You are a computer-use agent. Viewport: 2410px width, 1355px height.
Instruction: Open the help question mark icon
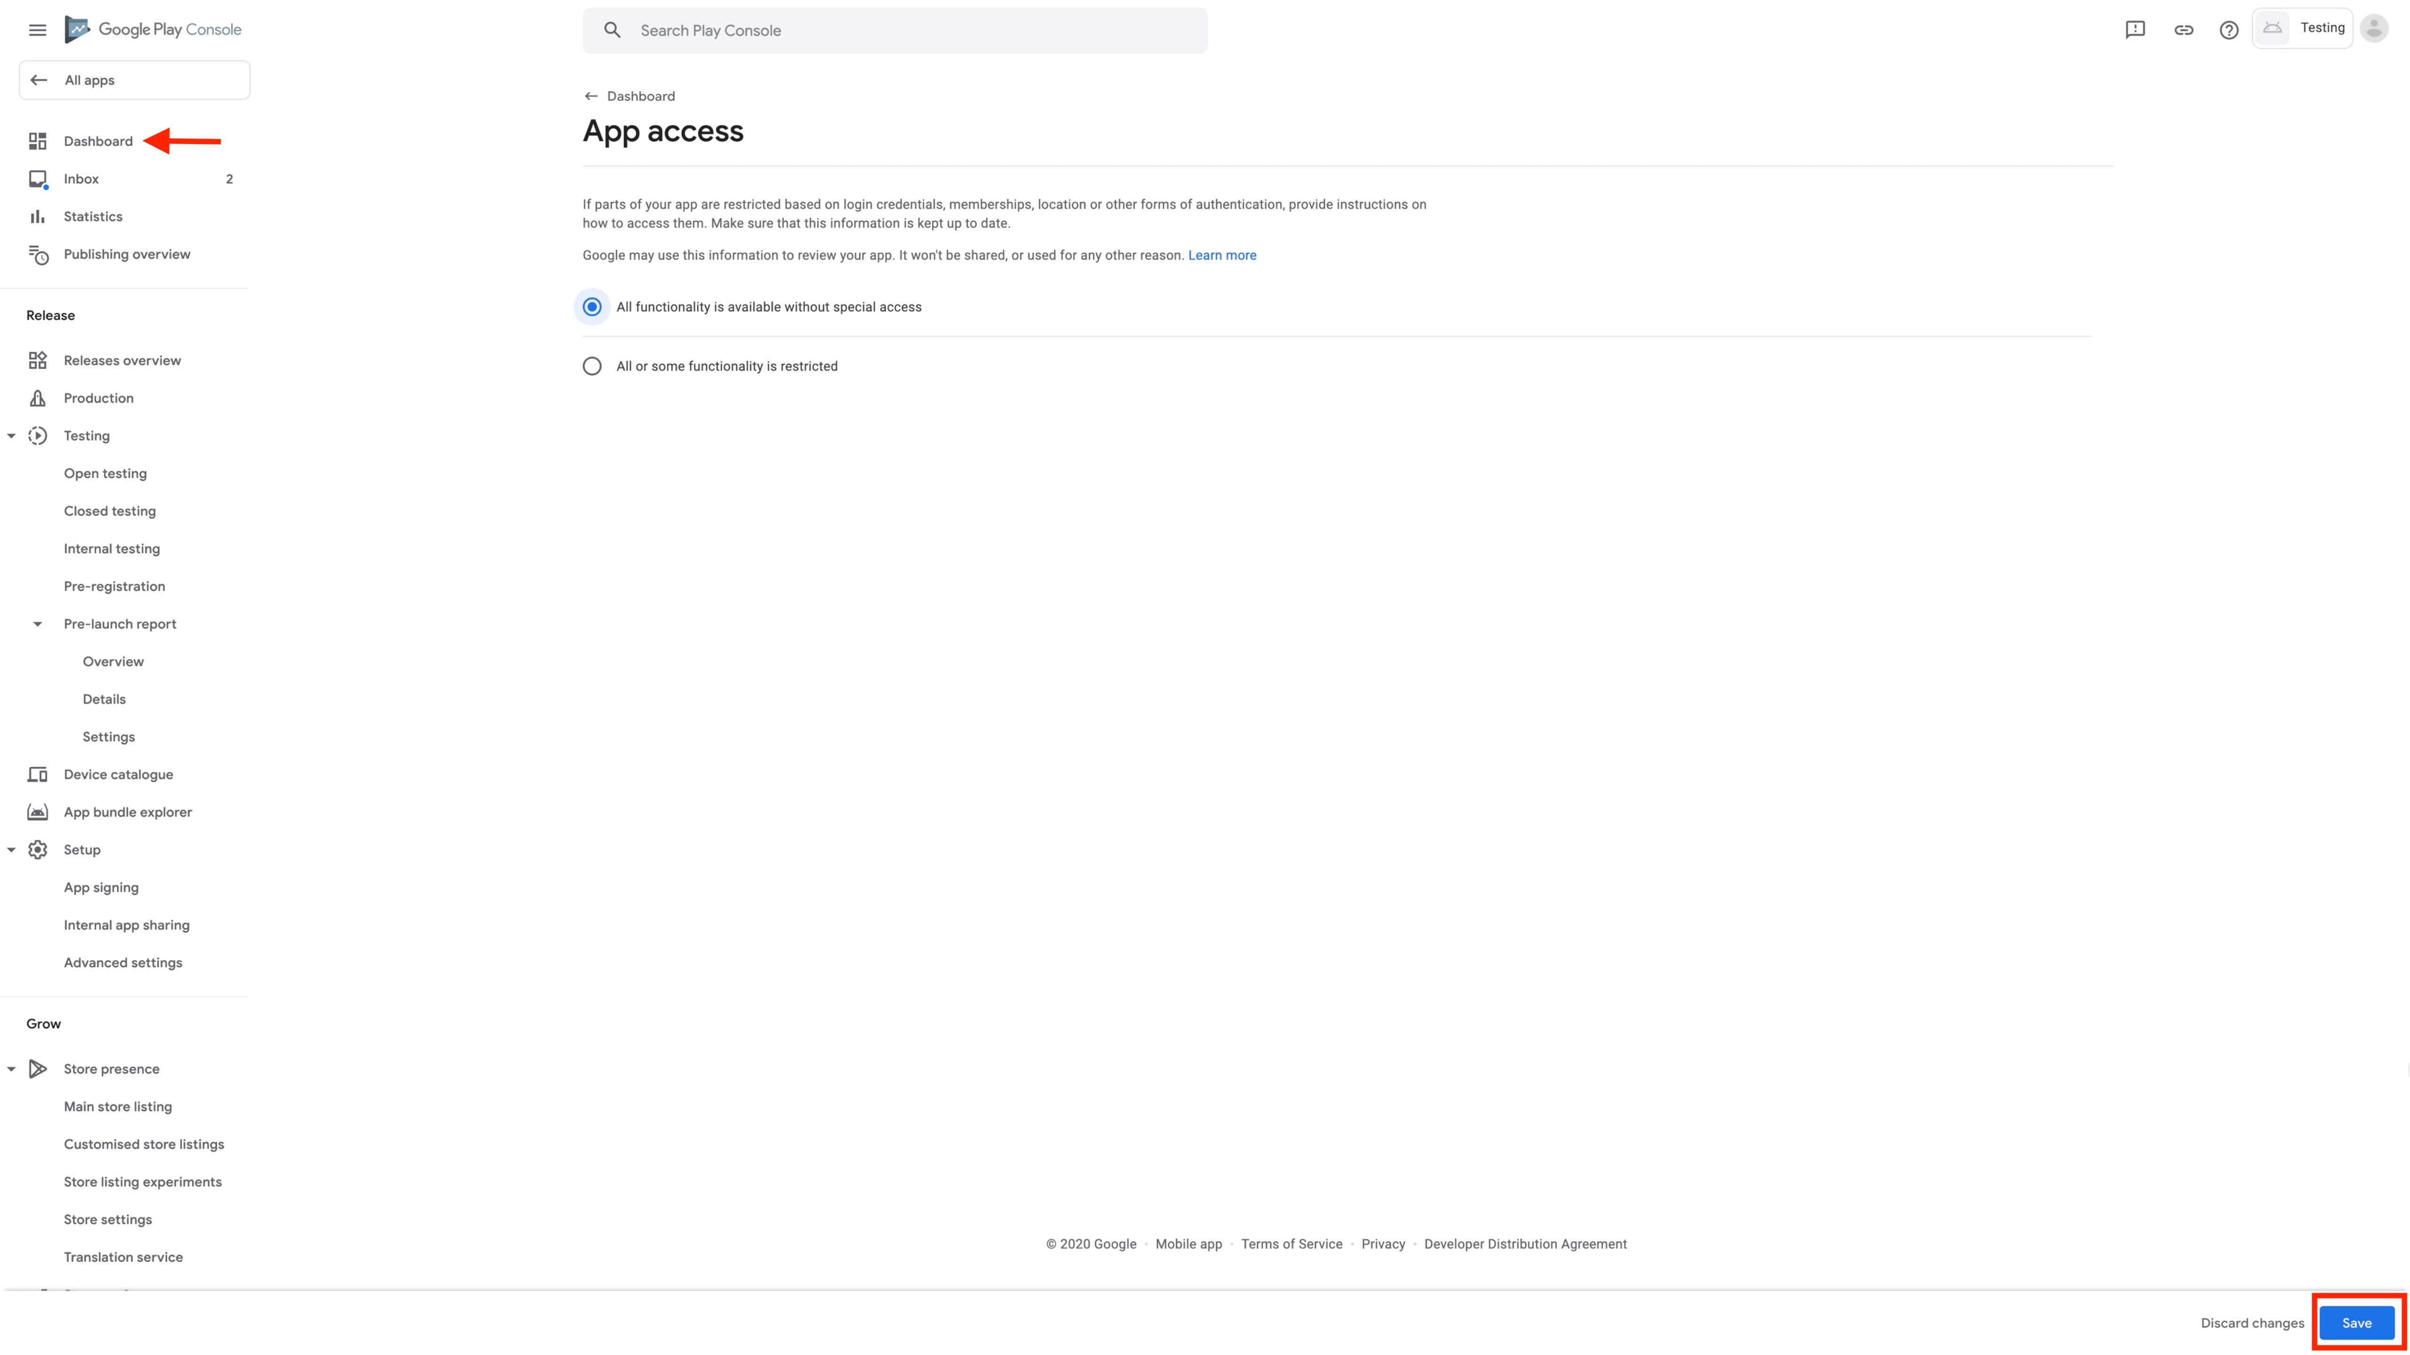(x=2229, y=30)
